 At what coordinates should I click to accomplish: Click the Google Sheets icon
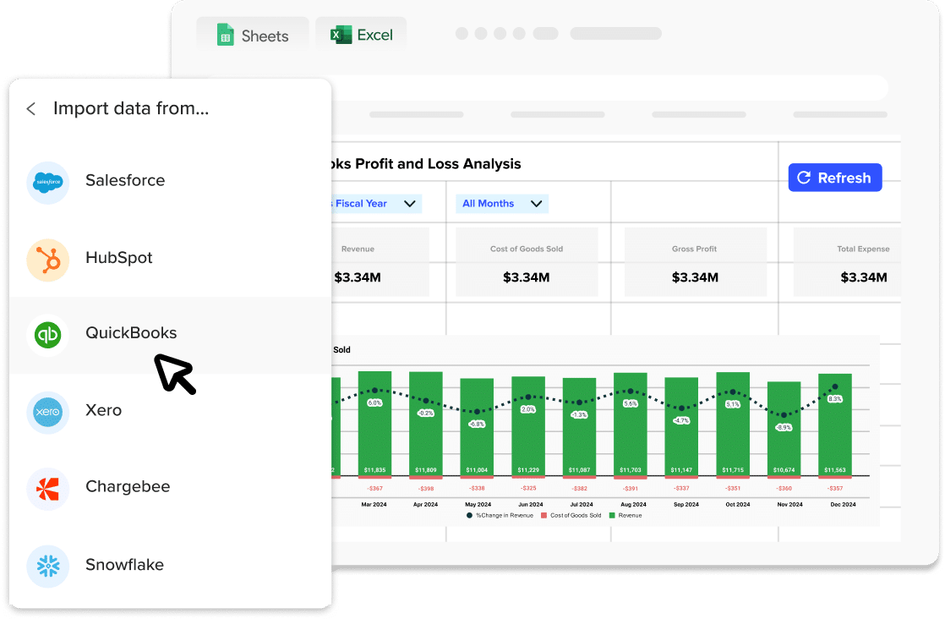[x=226, y=35]
